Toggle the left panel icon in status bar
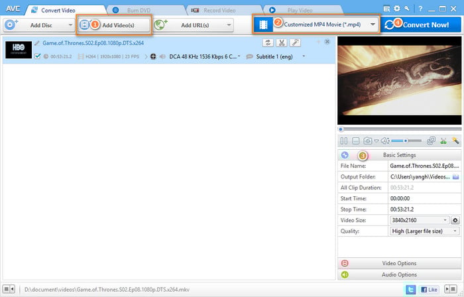This screenshot has height=297, width=464. (x=9, y=289)
